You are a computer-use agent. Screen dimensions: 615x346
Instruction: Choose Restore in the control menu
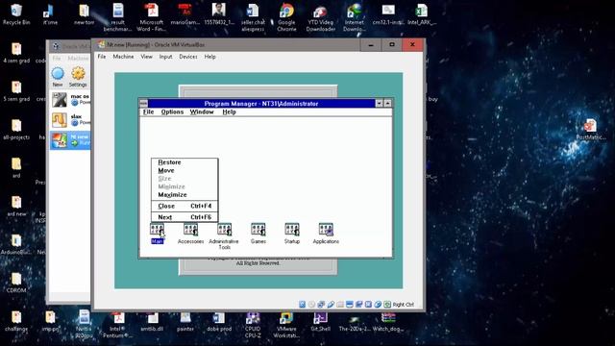(x=184, y=162)
